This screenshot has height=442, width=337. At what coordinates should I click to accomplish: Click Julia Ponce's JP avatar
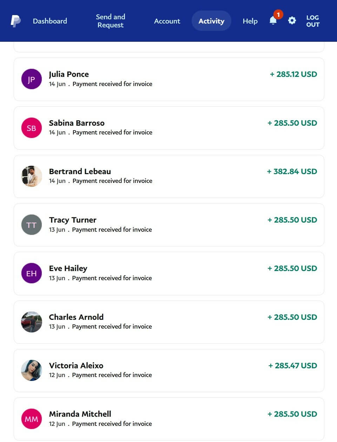coord(32,79)
